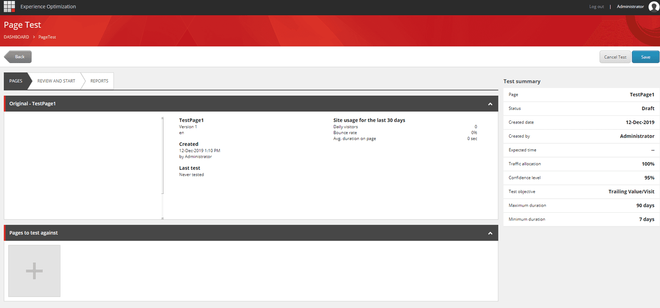Screen dimensions: 660x308
Task: Select the TestPage1 title in details
Action: (191, 121)
